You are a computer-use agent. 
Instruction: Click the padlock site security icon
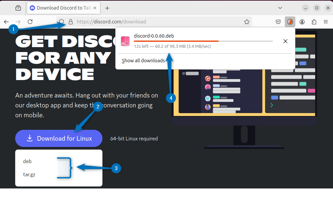(x=71, y=22)
